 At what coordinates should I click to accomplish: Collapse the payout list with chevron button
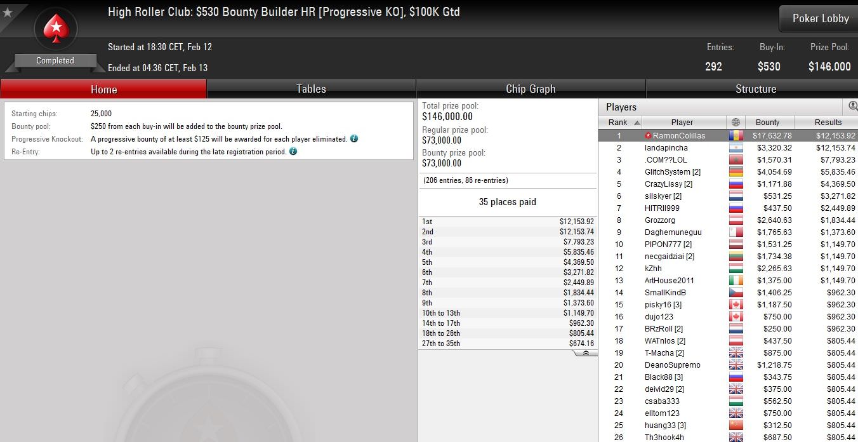[585, 353]
